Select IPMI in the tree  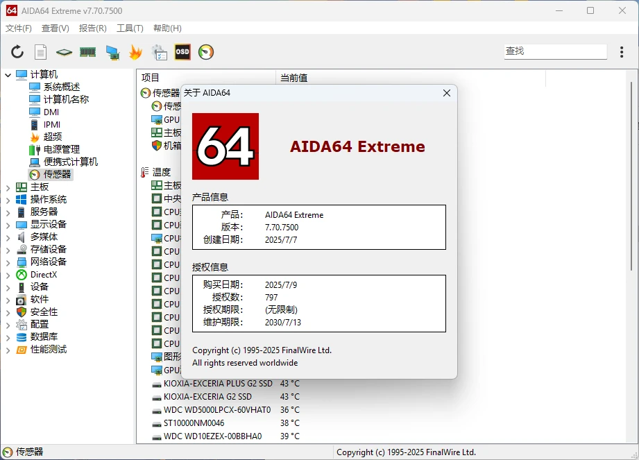(x=52, y=124)
